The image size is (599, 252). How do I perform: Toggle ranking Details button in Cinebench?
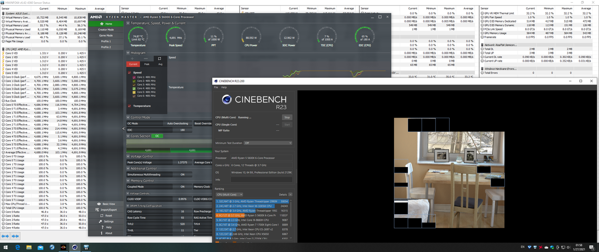290,195
